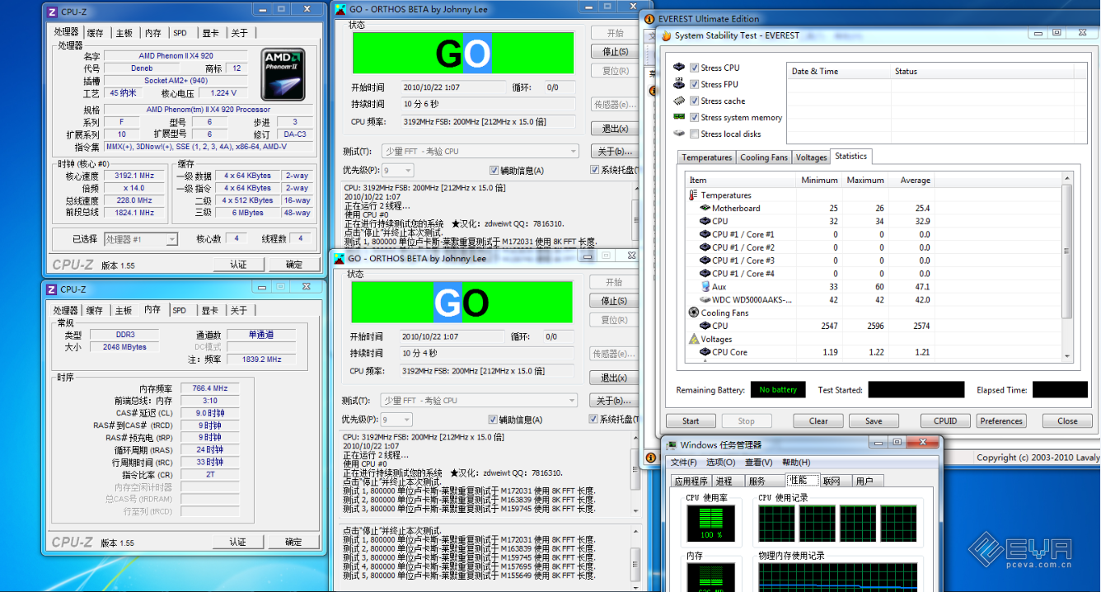
Task: Open the 测试(T) dropdown in the upper ORTHOS window
Action: pyautogui.click(x=480, y=152)
